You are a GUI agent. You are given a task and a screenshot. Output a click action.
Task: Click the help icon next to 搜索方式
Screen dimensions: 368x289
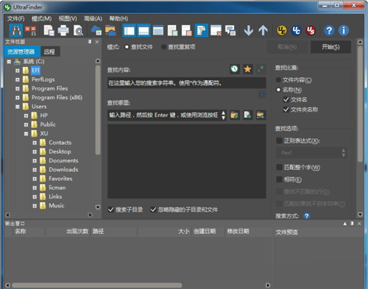[x=306, y=216]
